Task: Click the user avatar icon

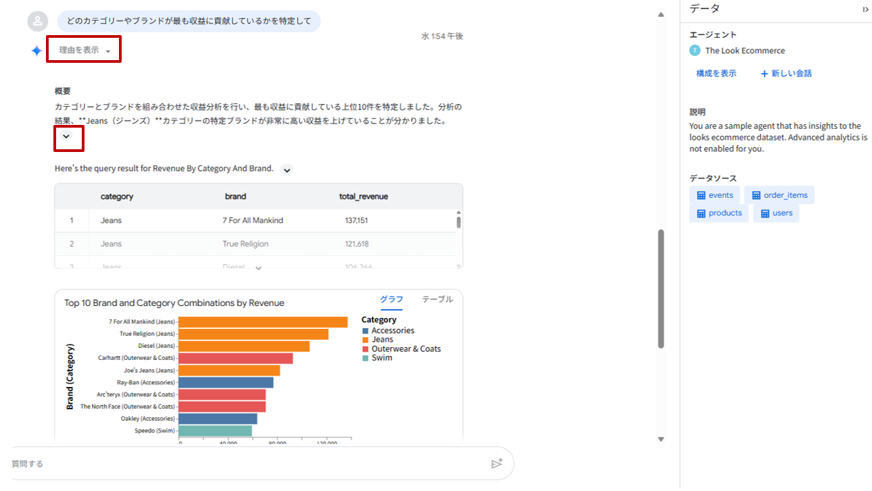Action: (38, 21)
